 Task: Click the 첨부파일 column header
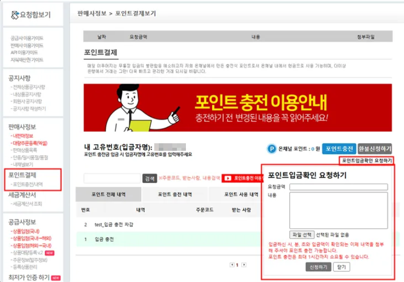366,37
